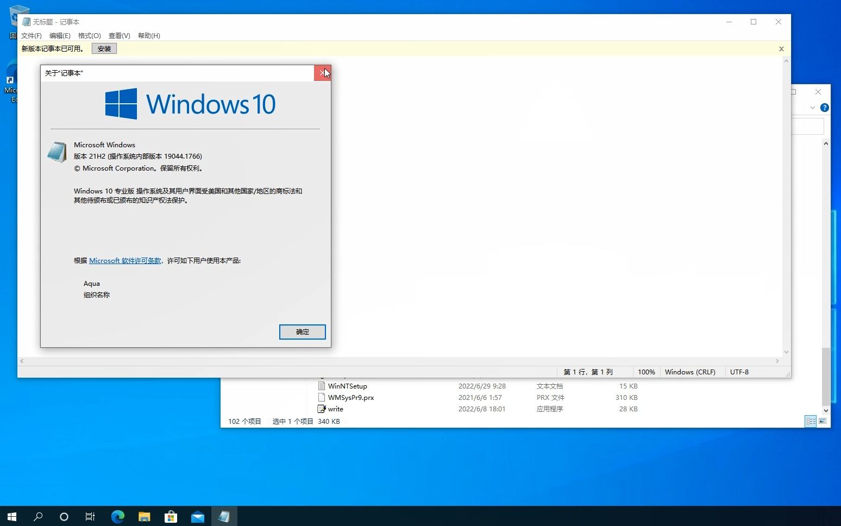Open the 文件(F) menu
841x526 pixels.
pyautogui.click(x=32, y=35)
